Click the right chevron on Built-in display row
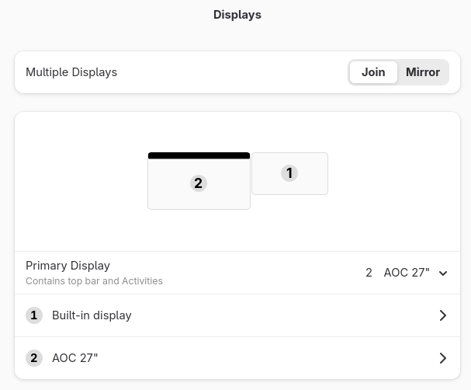 click(x=442, y=315)
